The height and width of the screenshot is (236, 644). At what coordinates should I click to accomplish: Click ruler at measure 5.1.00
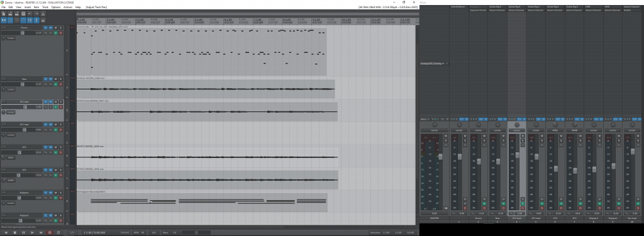[199, 20]
